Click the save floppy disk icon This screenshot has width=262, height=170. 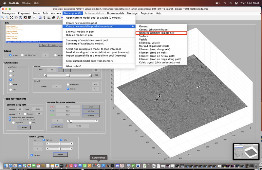pos(40,18)
